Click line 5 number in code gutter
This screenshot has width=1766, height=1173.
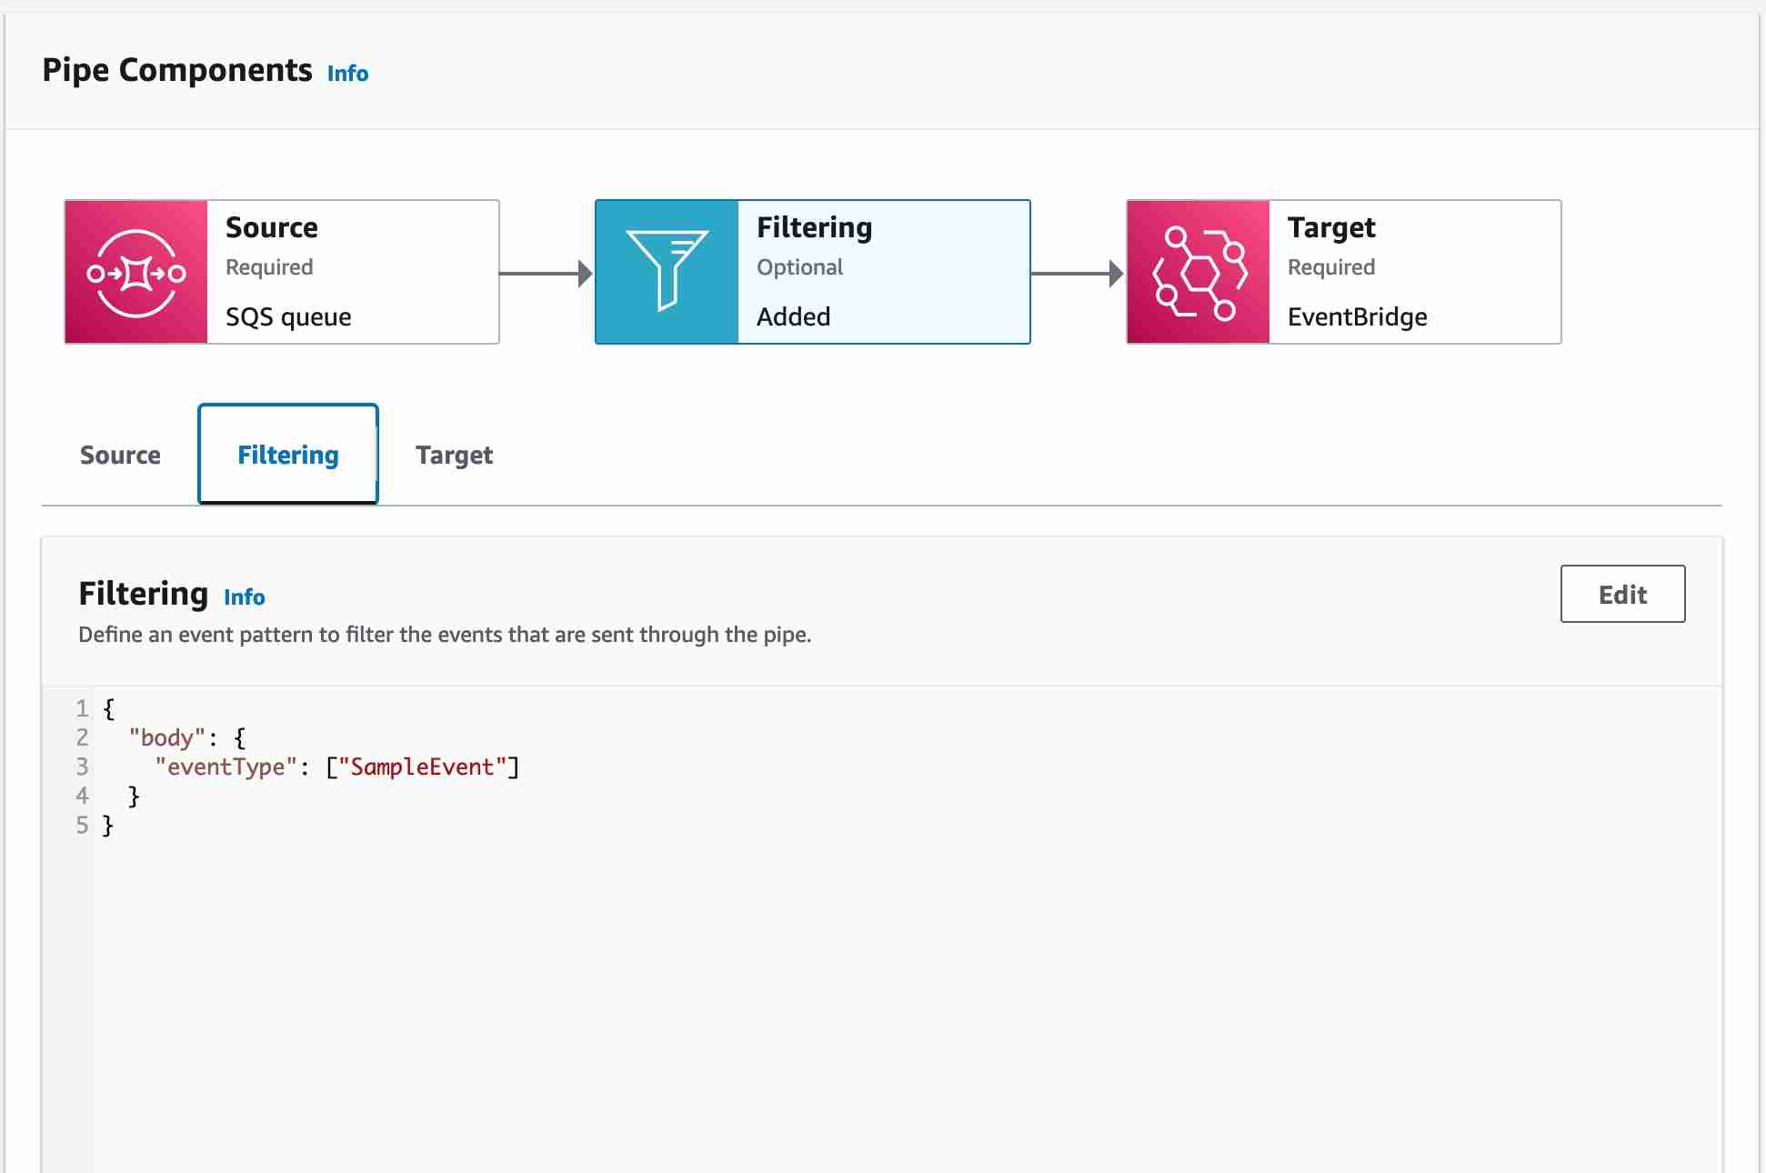82,825
